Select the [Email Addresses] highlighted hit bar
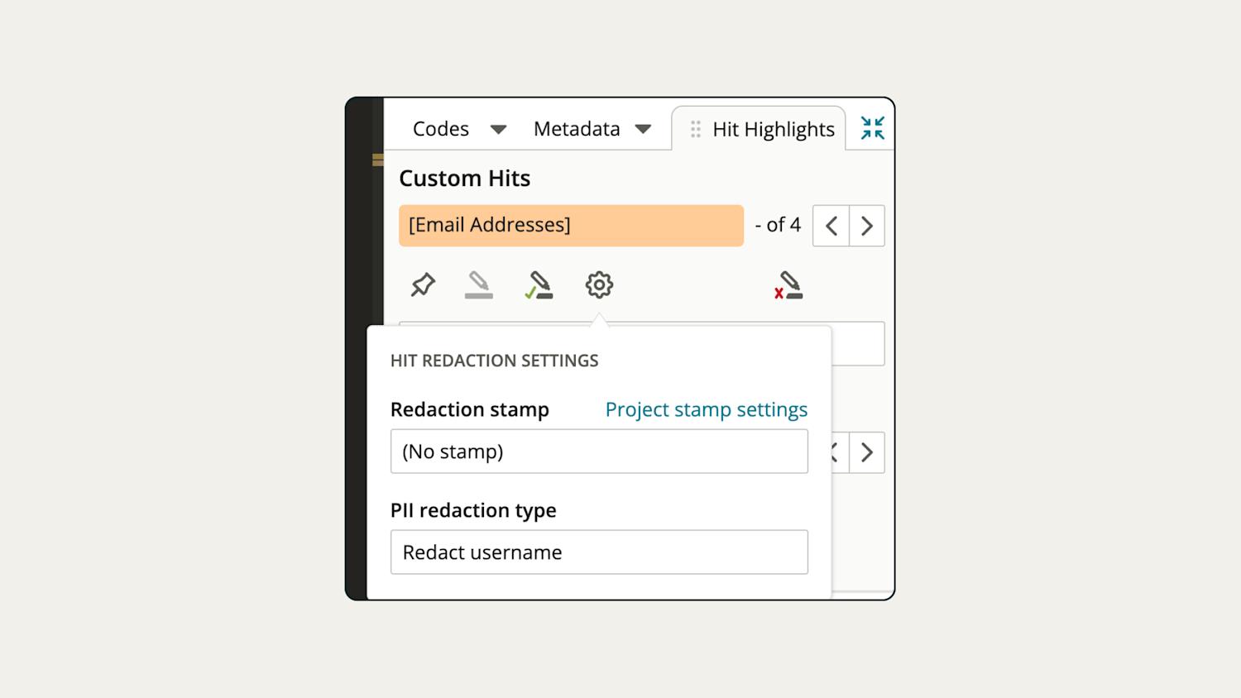 pos(571,226)
